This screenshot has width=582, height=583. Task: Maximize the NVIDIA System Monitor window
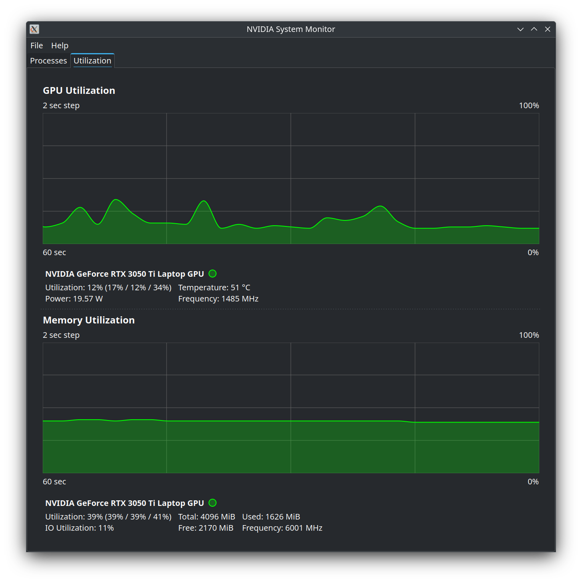[534, 29]
